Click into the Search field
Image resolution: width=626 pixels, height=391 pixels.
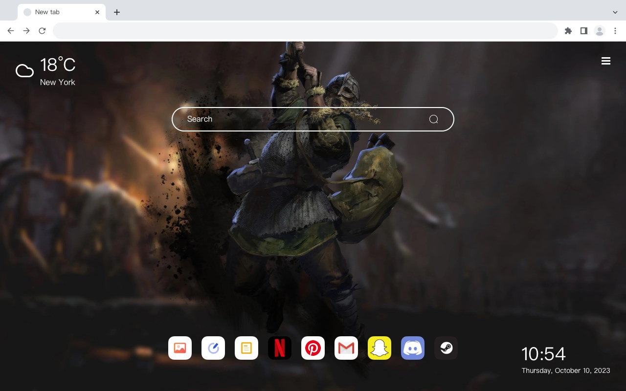(x=313, y=119)
